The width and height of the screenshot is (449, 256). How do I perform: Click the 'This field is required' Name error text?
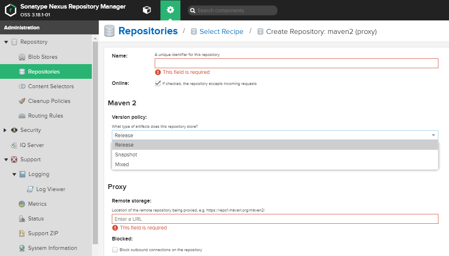point(186,72)
